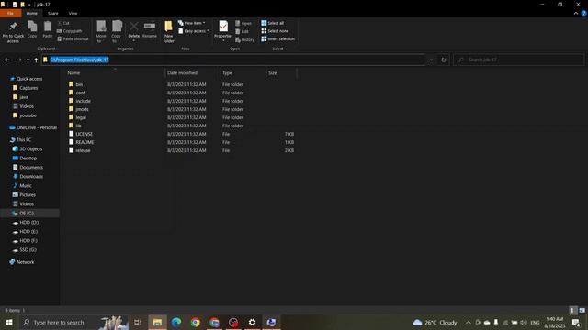Click Paste shortcut command
588x330 pixels.
[x=73, y=38]
